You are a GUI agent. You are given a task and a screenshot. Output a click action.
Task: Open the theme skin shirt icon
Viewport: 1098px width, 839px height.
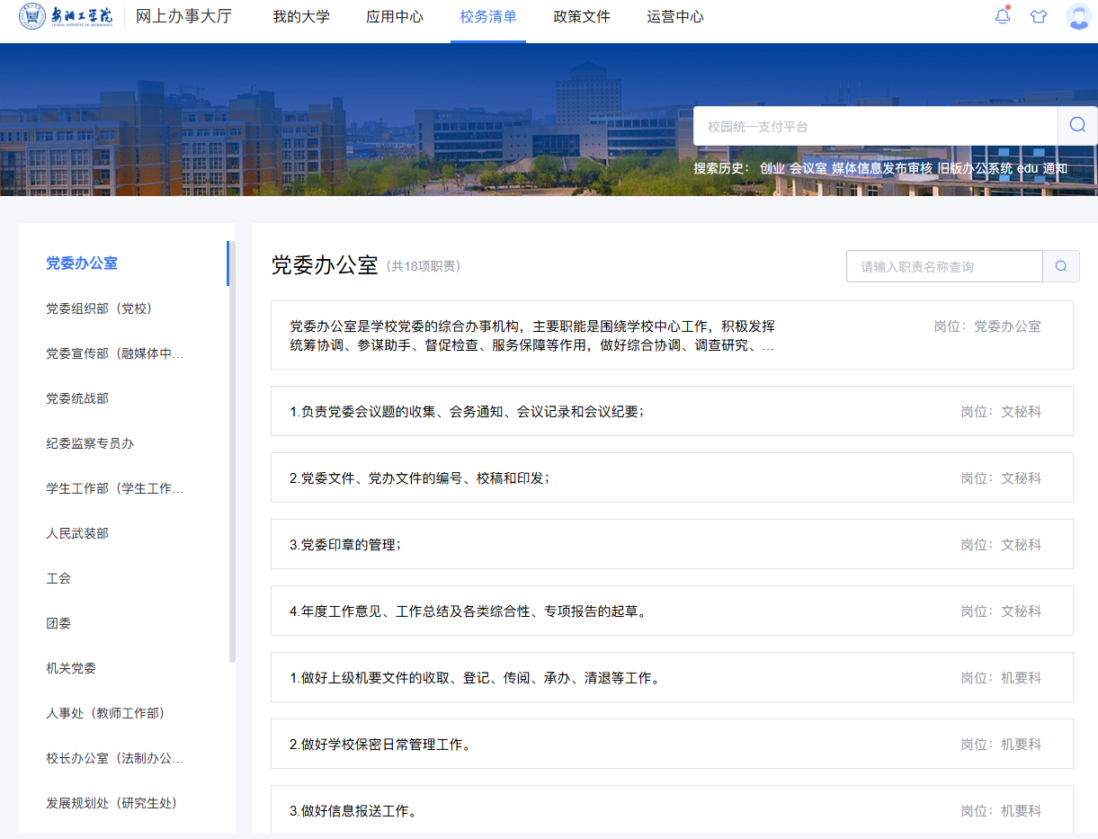coord(1039,17)
